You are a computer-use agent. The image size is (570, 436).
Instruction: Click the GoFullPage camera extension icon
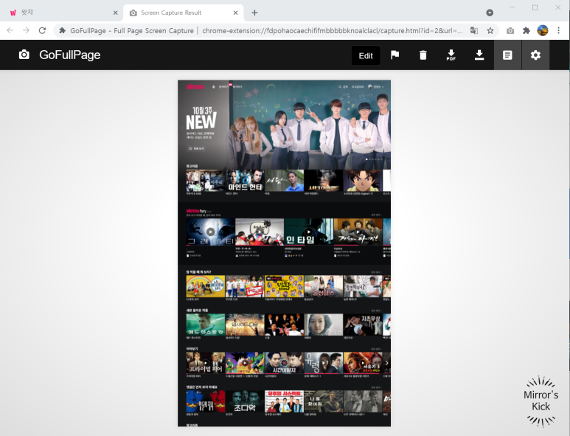click(x=510, y=30)
